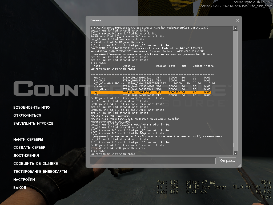Click the S.W.A.T disconnect log line
This screenshot has width=273, height=205.
pos(149,27)
